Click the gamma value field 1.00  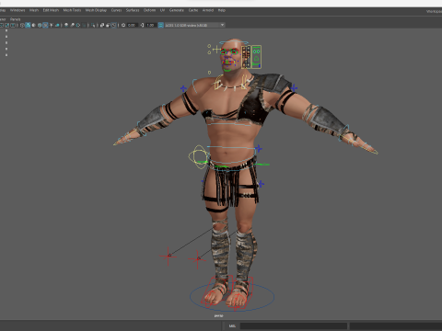pyautogui.click(x=150, y=25)
